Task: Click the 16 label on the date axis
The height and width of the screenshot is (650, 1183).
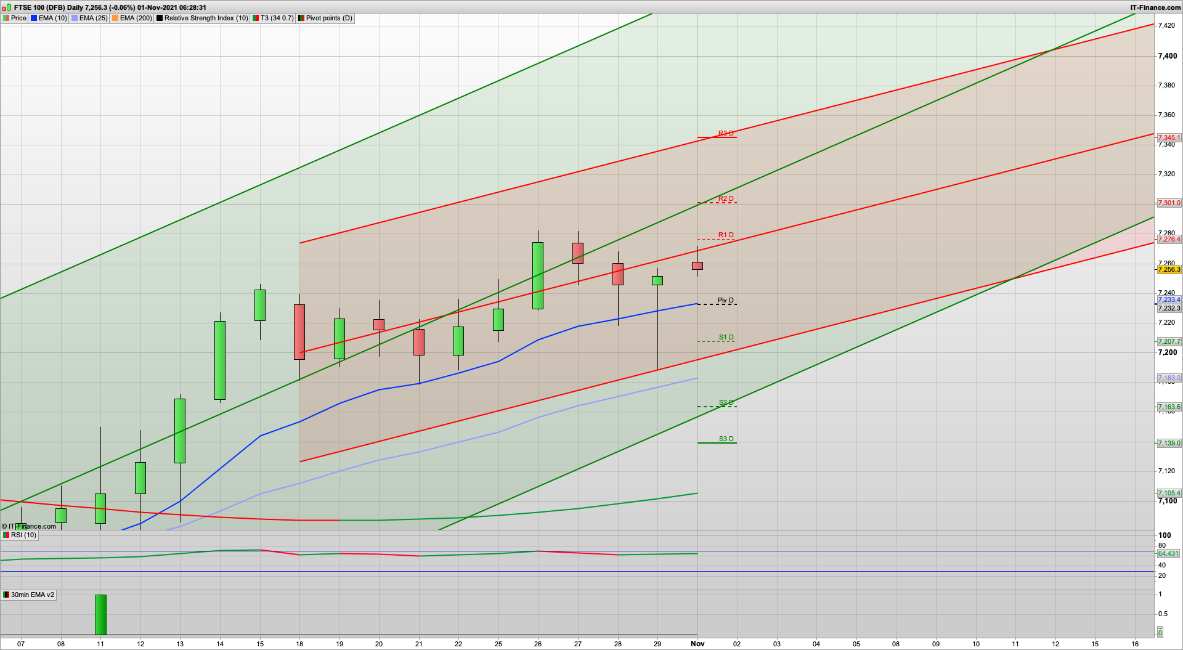Action: pyautogui.click(x=1135, y=644)
